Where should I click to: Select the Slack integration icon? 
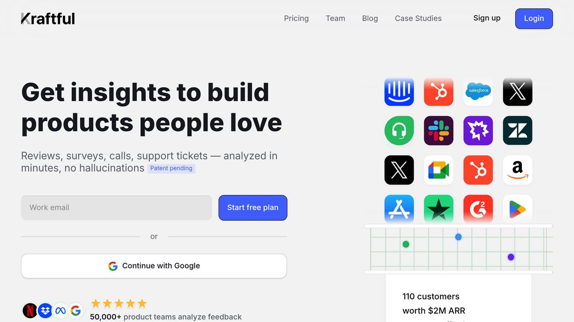pos(438,130)
